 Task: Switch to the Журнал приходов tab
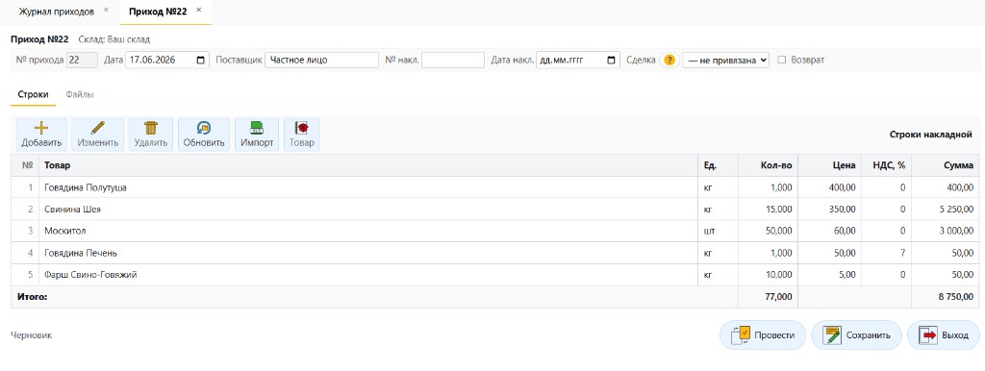(56, 12)
